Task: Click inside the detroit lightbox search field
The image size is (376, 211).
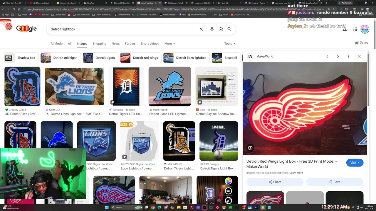Action: (x=123, y=29)
